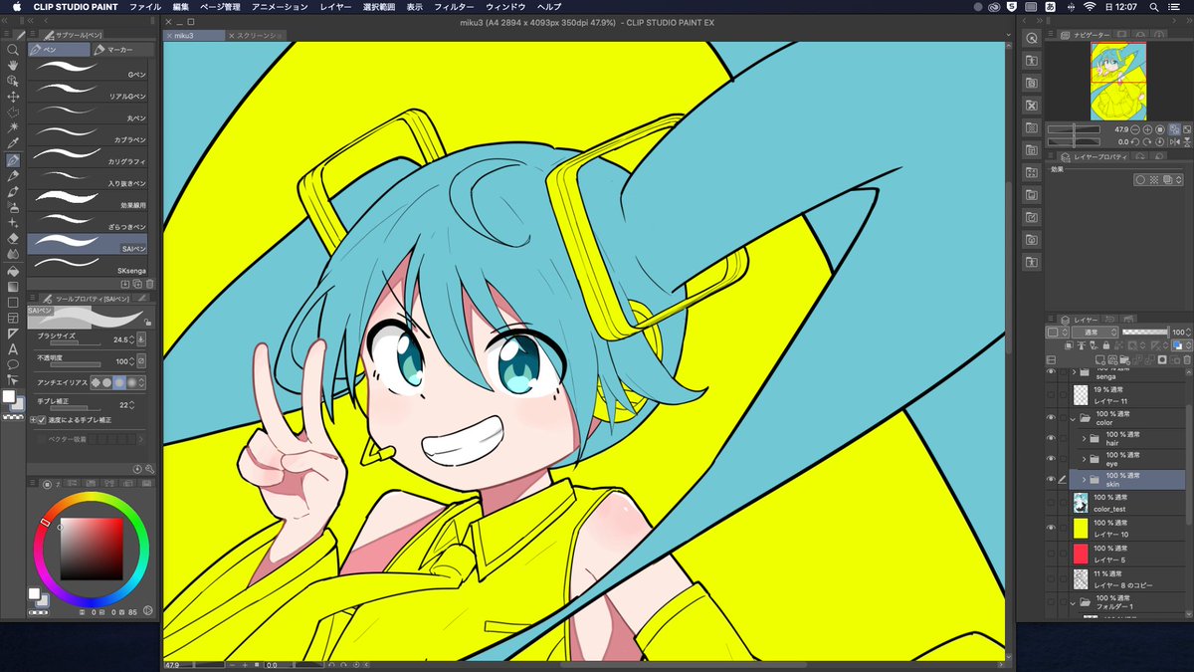The width and height of the screenshot is (1194, 672).
Task: Click zoom out in Navigator panel
Action: click(x=1136, y=129)
